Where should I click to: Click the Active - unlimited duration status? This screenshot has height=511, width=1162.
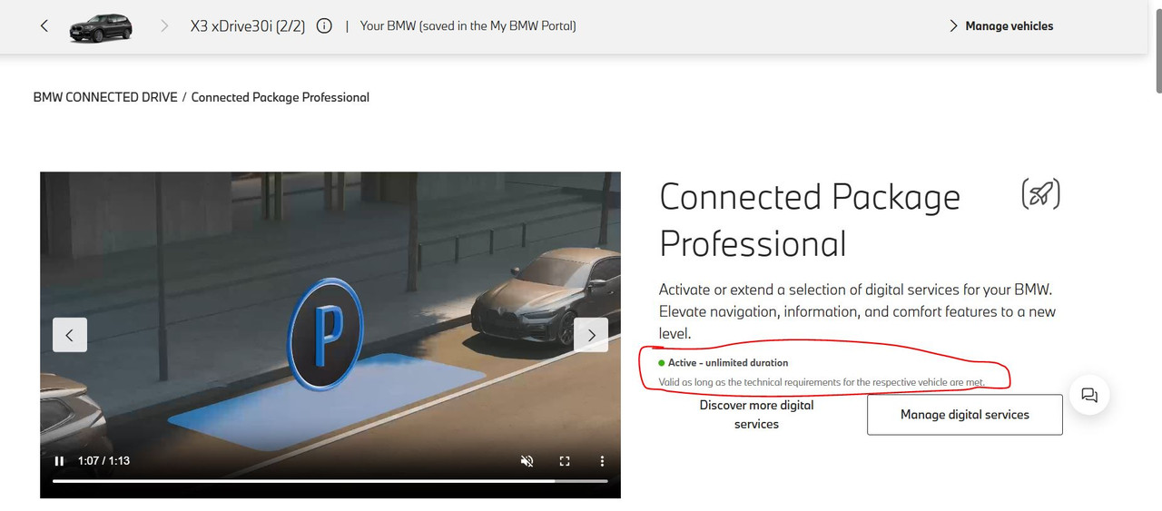pos(724,362)
